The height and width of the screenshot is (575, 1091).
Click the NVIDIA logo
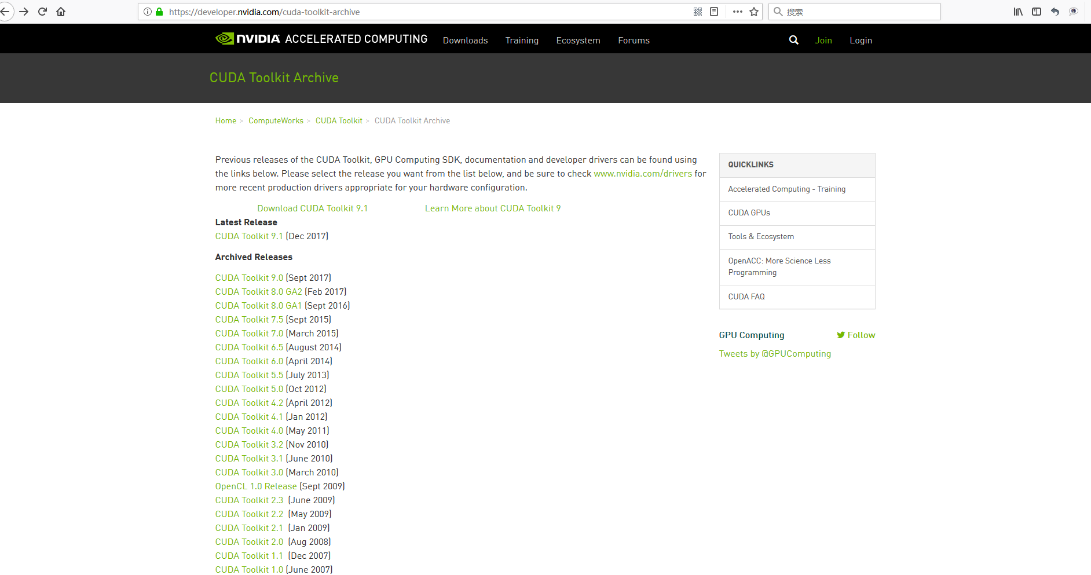[x=247, y=39]
